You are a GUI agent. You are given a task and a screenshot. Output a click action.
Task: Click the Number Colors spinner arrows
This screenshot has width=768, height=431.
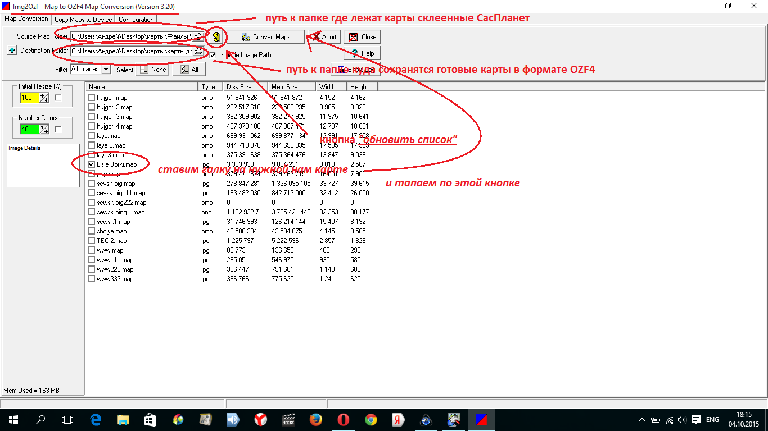[44, 129]
